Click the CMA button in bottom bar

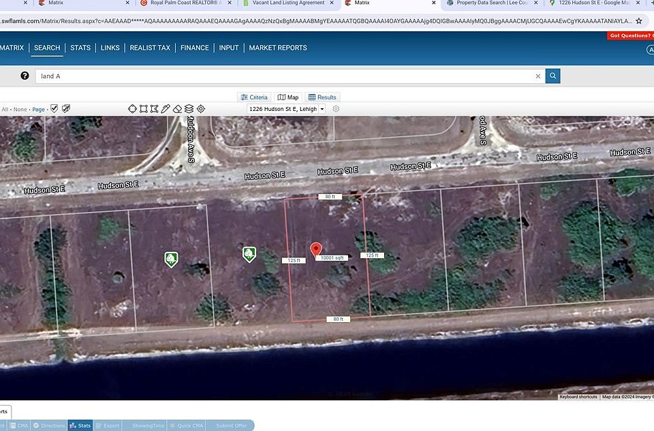pos(20,426)
